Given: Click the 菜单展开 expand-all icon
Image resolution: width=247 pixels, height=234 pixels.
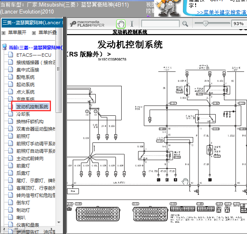Looking at the screenshot, I should click(3, 33).
